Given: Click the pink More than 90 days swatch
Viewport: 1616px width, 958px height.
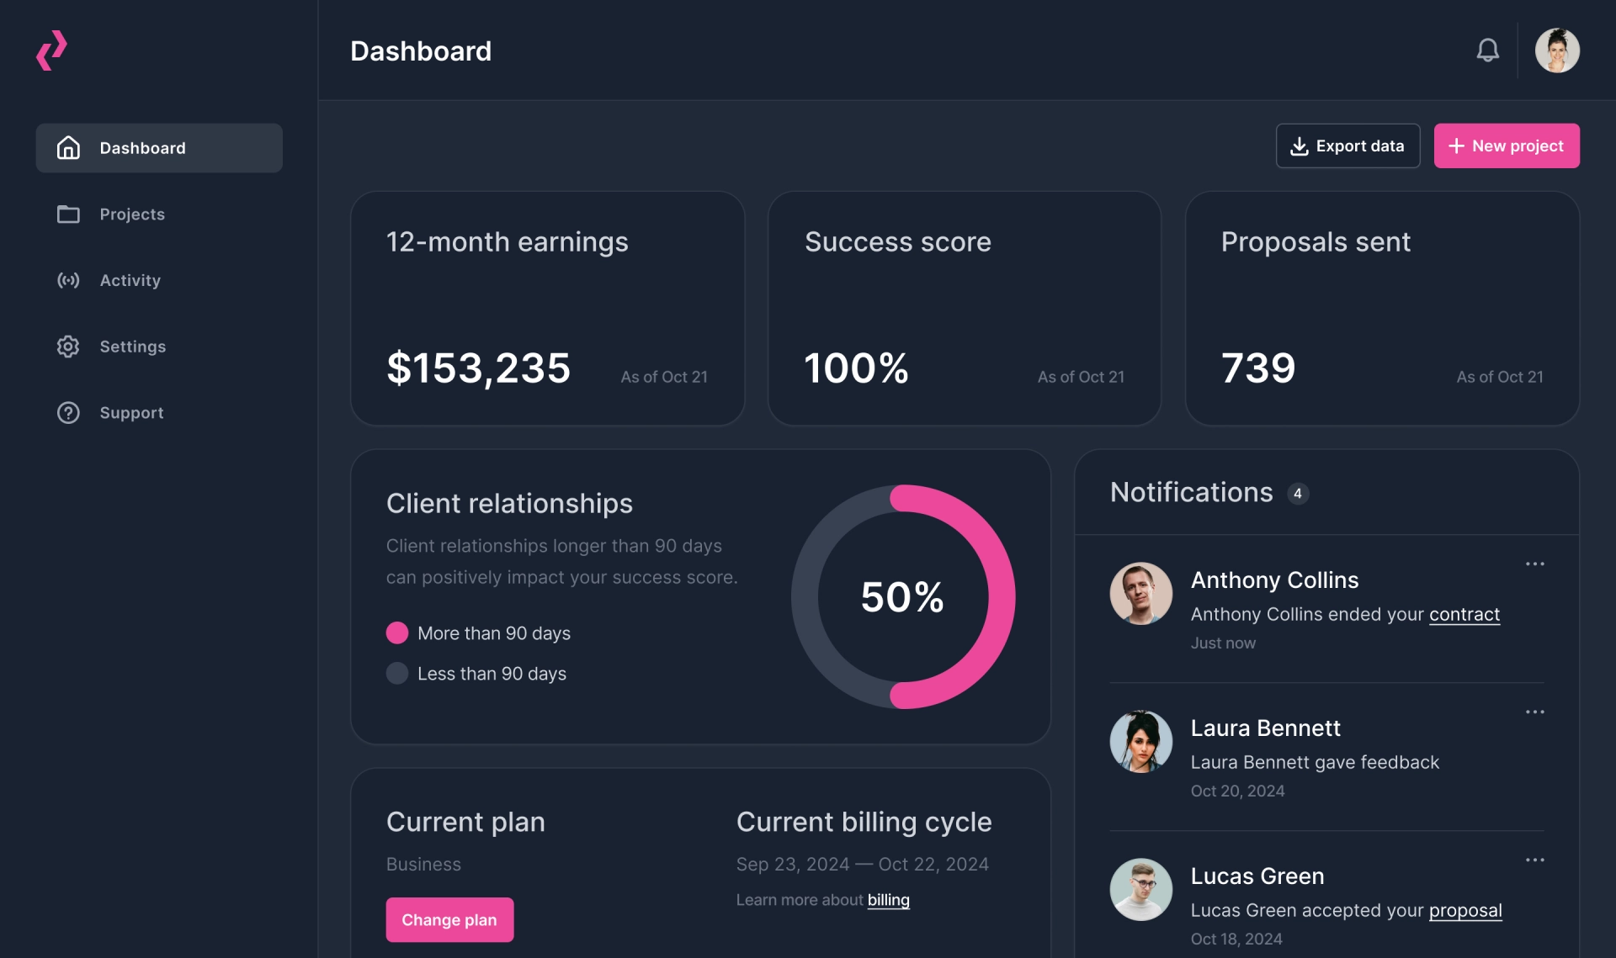Looking at the screenshot, I should 397,633.
